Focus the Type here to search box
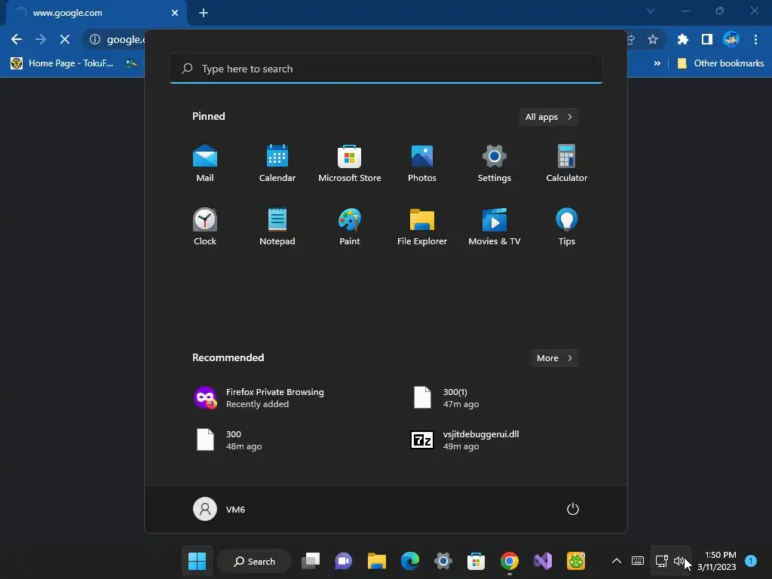This screenshot has height=579, width=772. [x=385, y=69]
